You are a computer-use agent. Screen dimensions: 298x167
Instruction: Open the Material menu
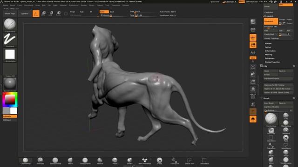63,5
